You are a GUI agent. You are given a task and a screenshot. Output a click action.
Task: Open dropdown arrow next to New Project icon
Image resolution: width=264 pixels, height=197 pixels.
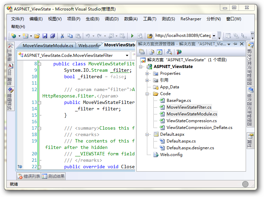pyautogui.click(x=19, y=36)
